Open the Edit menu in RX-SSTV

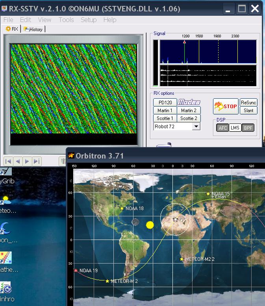coord(26,20)
